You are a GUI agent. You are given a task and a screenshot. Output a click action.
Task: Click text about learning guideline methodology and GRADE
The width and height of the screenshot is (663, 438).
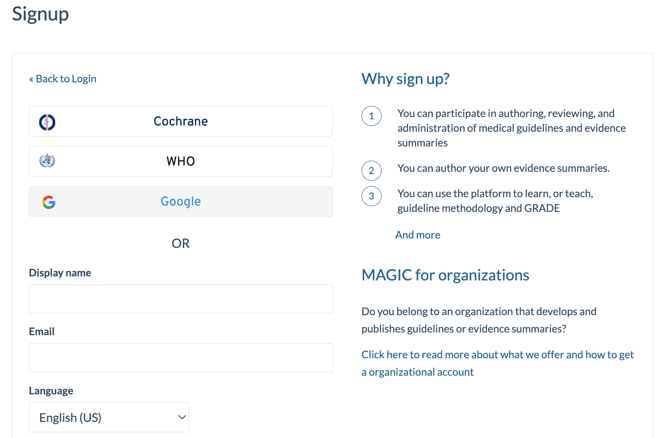pos(495,201)
